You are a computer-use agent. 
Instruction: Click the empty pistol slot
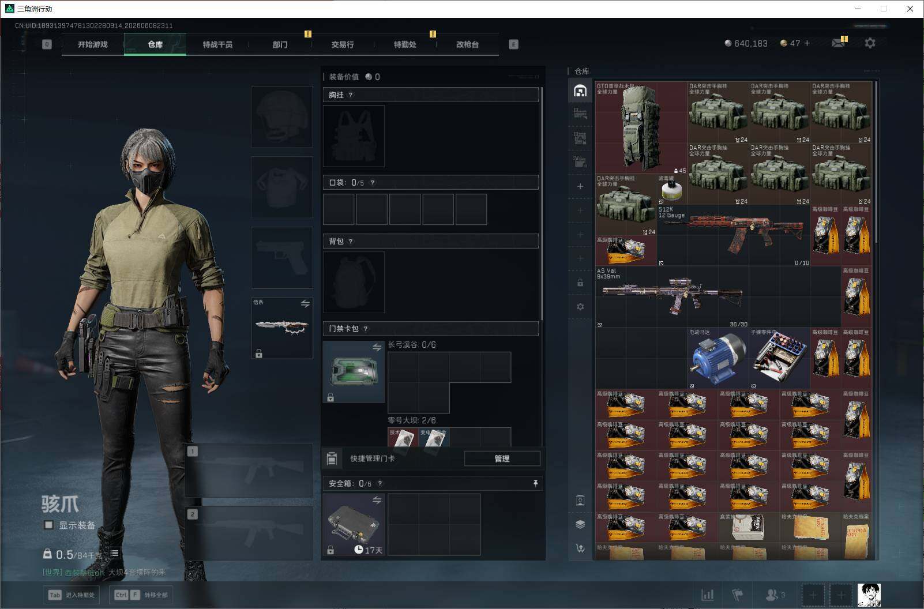[282, 257]
